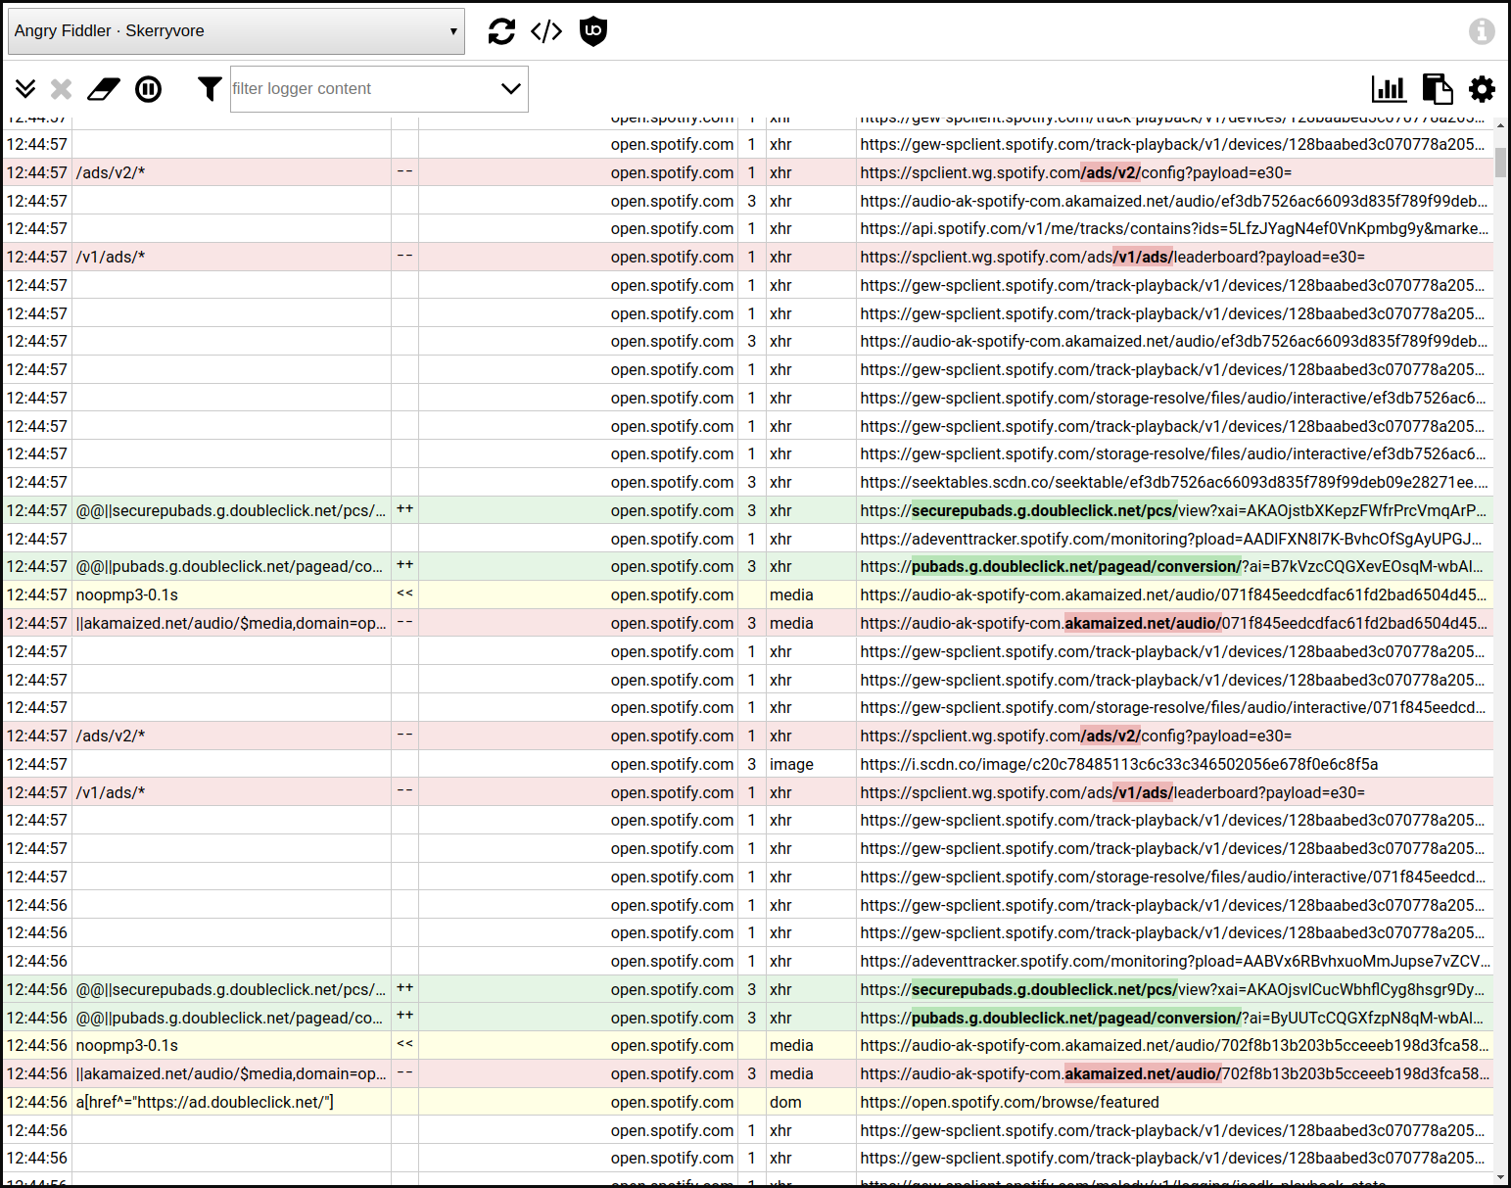Pause the logger

(148, 89)
